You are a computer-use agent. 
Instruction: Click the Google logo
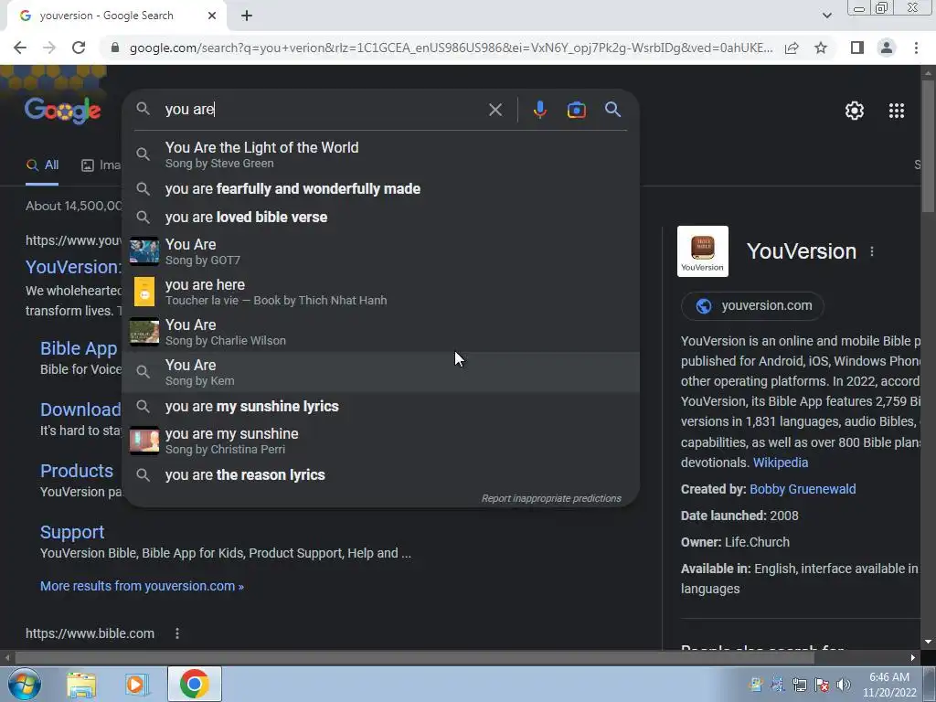63,111
